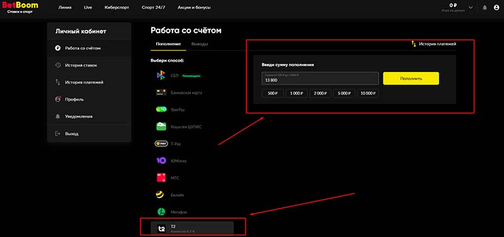Switch to the Пополнение tab
The height and width of the screenshot is (237, 504).
(x=168, y=44)
